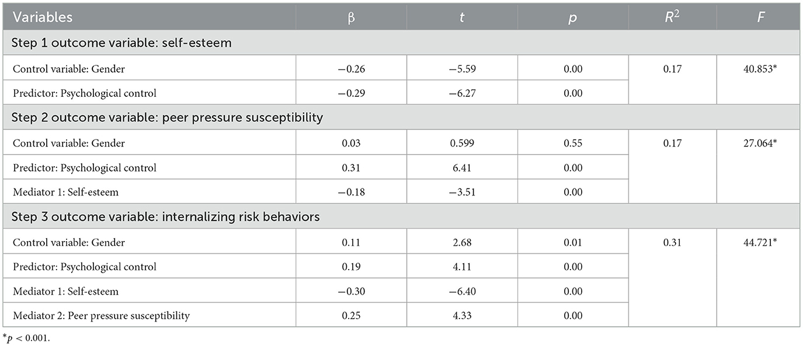Click the Step 3 internalizing risk behaviors heading
This screenshot has width=803, height=346.
coord(166,216)
